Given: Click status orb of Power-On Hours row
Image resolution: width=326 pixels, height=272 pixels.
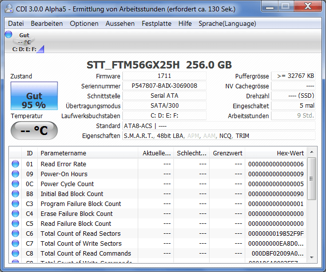Looking at the screenshot, I should click(15, 174).
